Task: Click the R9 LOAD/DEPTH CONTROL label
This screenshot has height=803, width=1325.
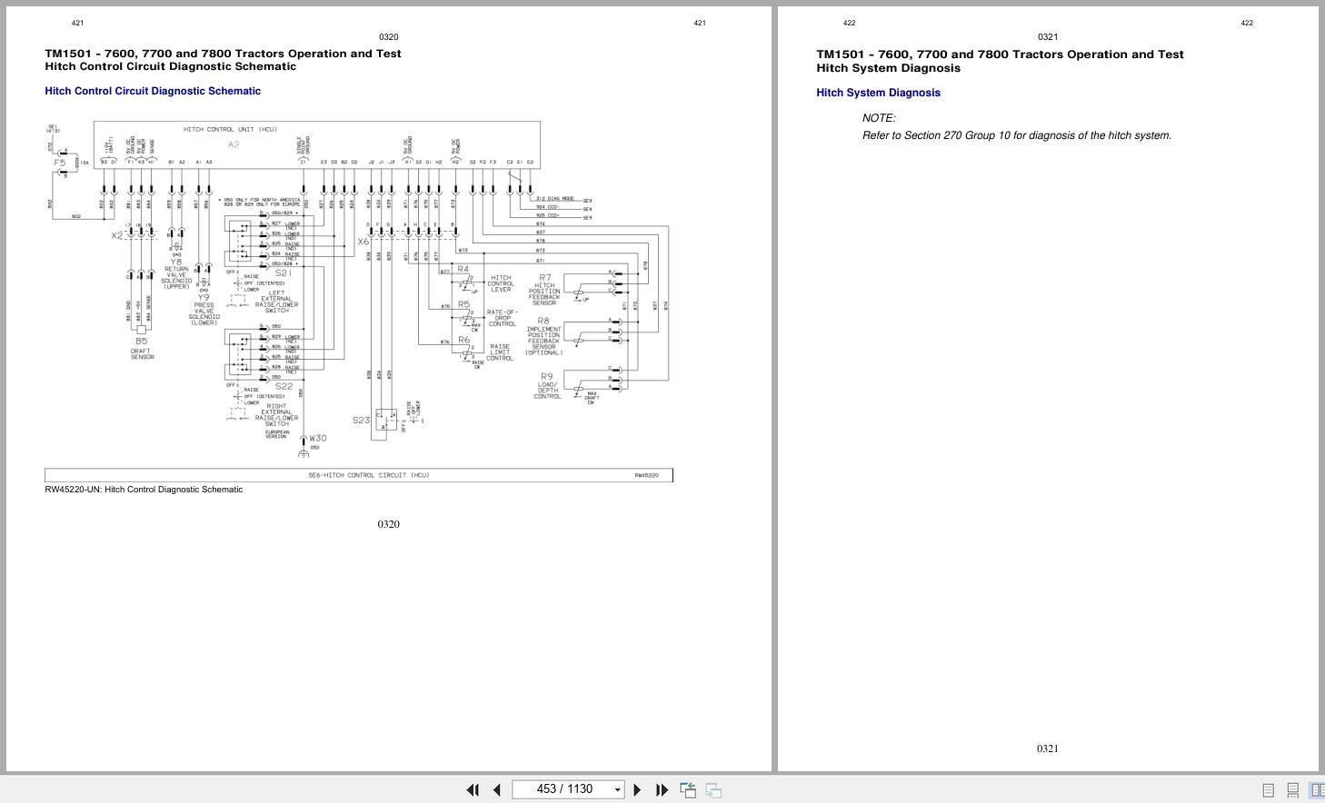Action: 547,386
